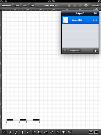Open the Info inspector icon
Viewport: 101px width, 135px height.
(69, 6)
